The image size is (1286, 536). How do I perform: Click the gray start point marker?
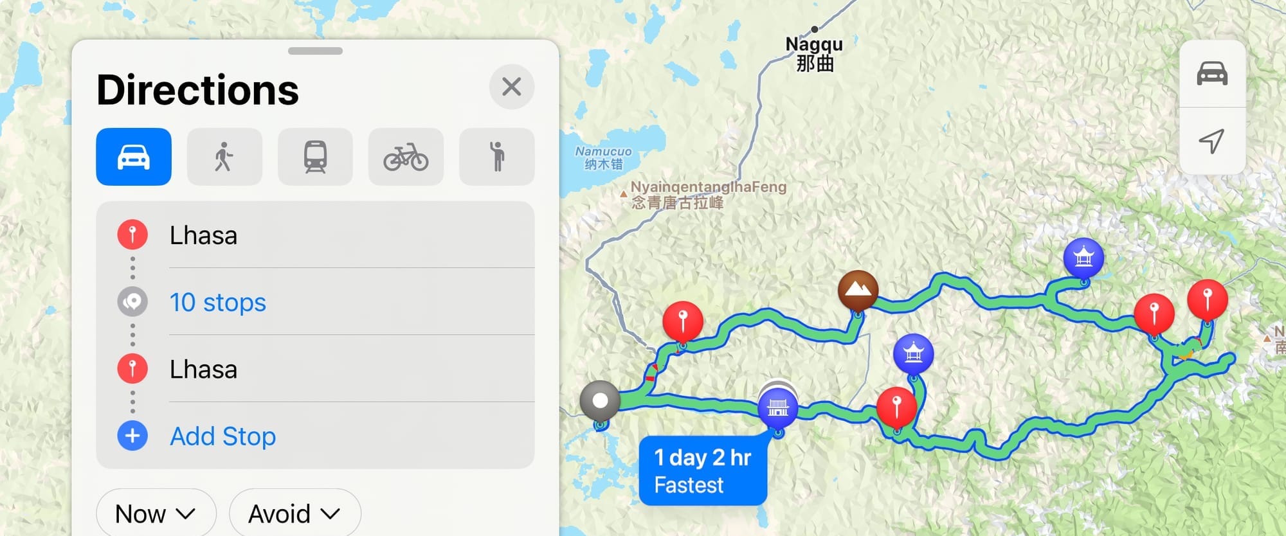point(600,401)
